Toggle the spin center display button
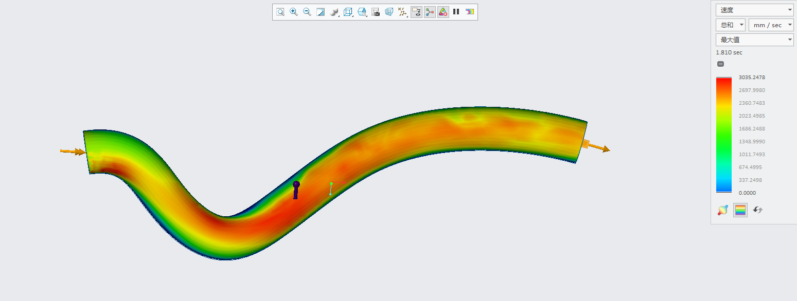 pyautogui.click(x=430, y=12)
